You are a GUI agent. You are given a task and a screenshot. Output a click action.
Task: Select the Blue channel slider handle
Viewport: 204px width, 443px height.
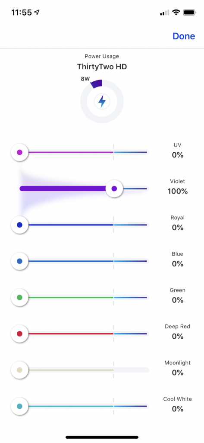[19, 261]
